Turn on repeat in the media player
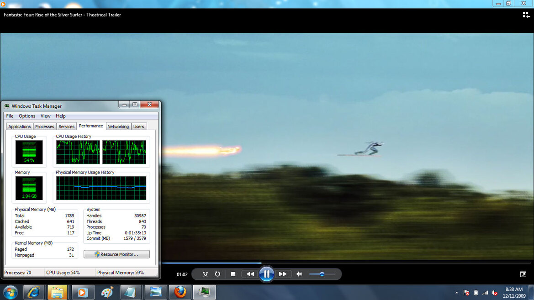534x300 pixels. pos(217,274)
